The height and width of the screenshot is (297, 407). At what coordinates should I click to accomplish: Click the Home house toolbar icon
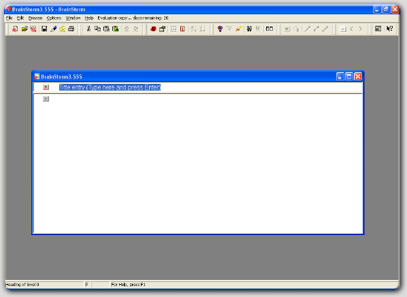click(162, 29)
